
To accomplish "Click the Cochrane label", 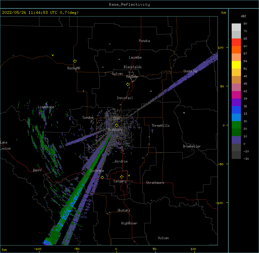I will [97, 171].
